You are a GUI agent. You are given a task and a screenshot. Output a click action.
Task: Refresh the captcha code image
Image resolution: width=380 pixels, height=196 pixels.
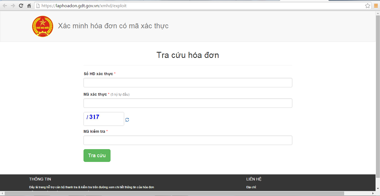127,120
